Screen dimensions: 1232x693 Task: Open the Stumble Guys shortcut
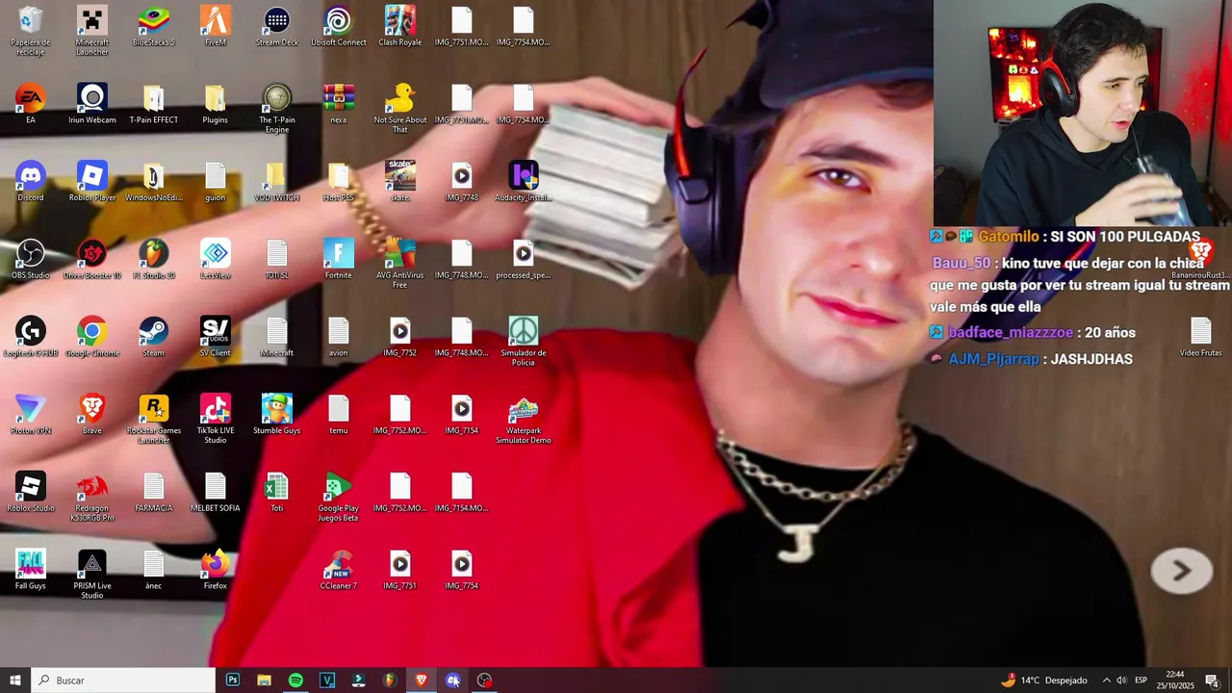tap(277, 415)
